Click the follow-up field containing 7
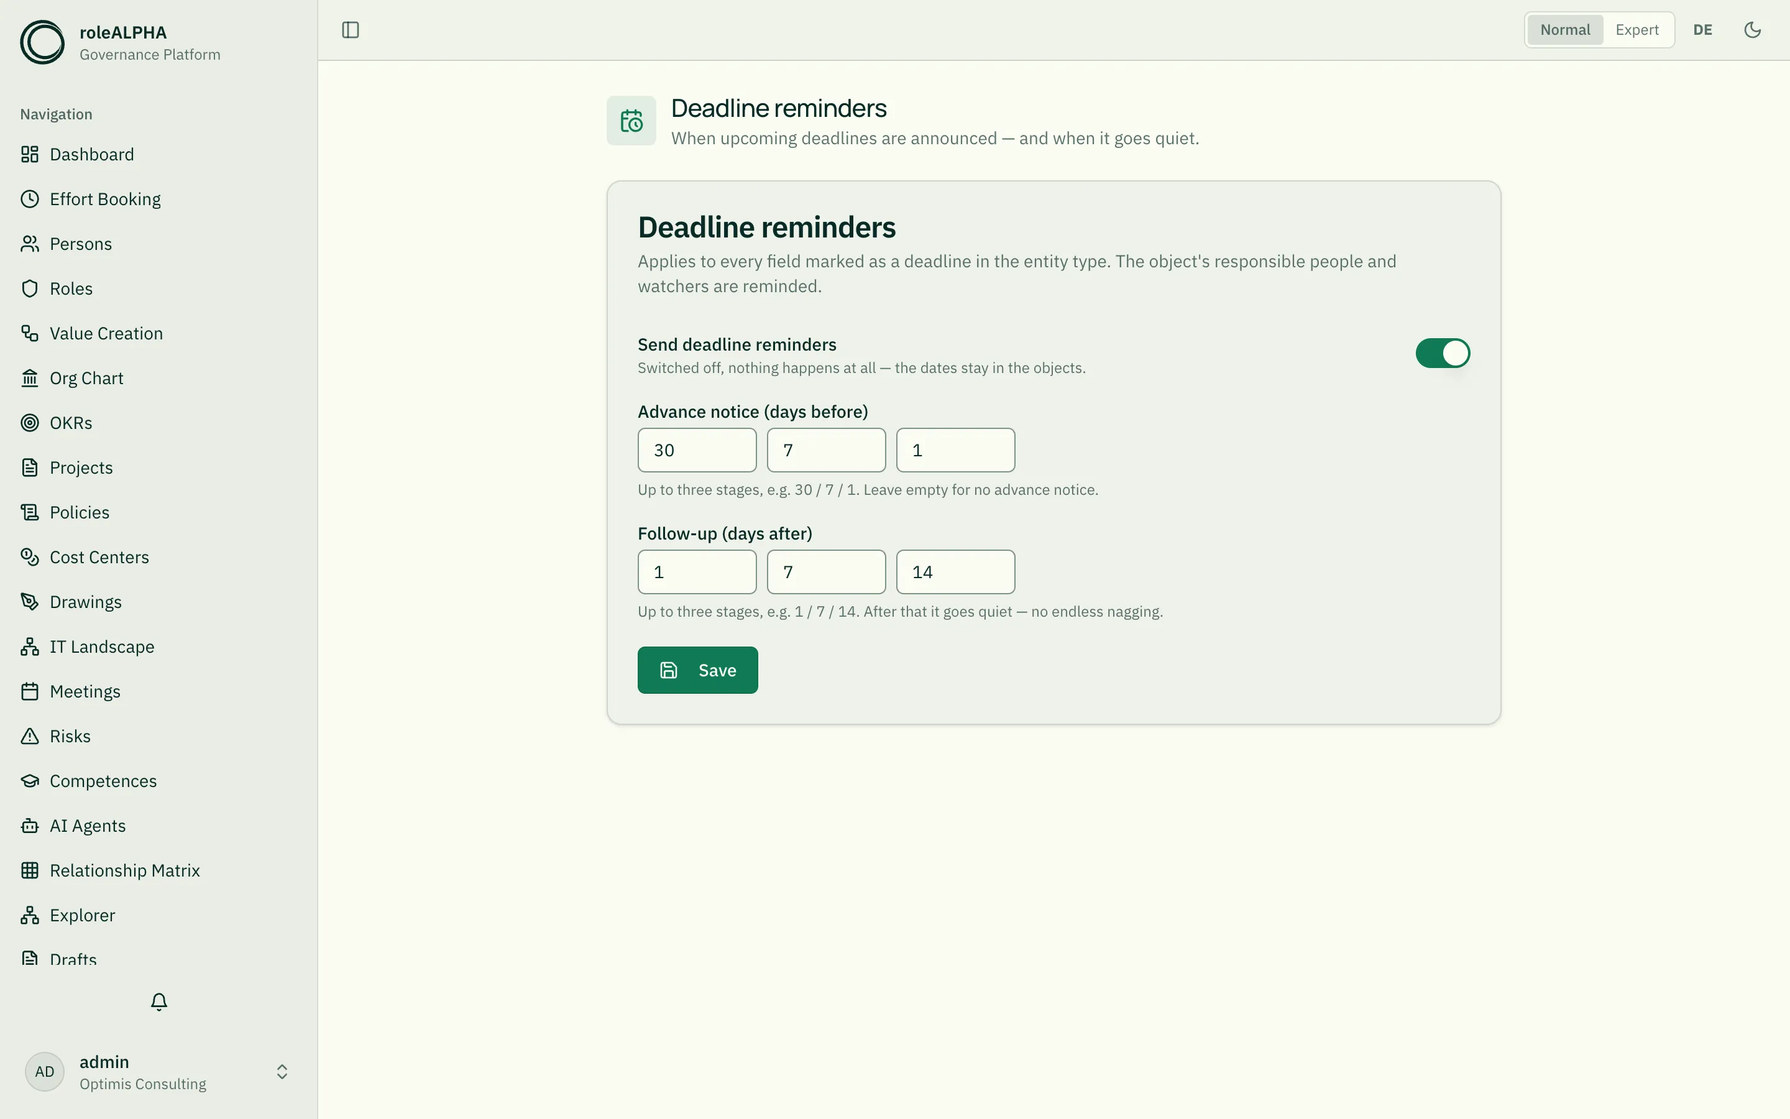The width and height of the screenshot is (1790, 1119). coord(826,572)
